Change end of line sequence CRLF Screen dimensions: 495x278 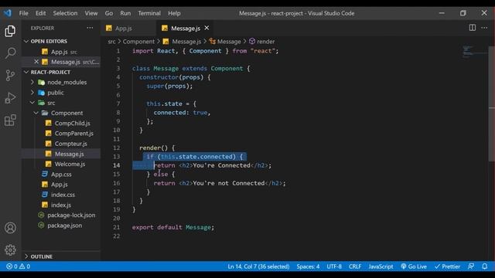point(355,266)
